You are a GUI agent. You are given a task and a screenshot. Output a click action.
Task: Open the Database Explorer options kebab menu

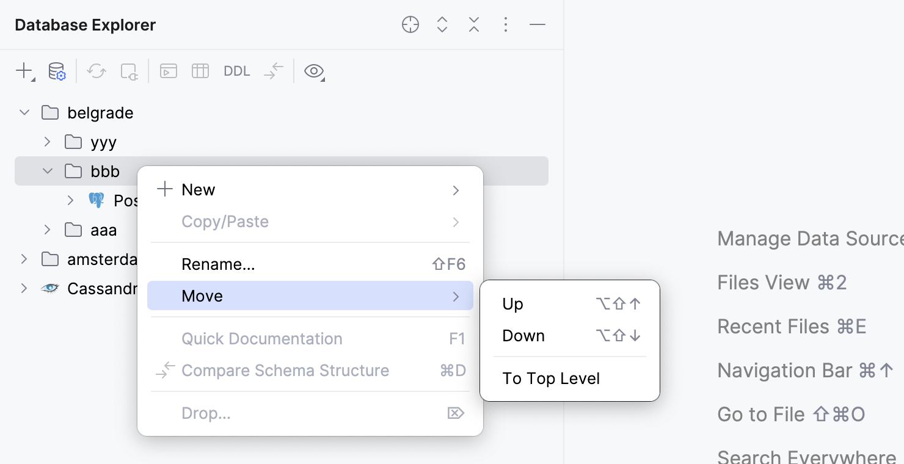point(505,24)
